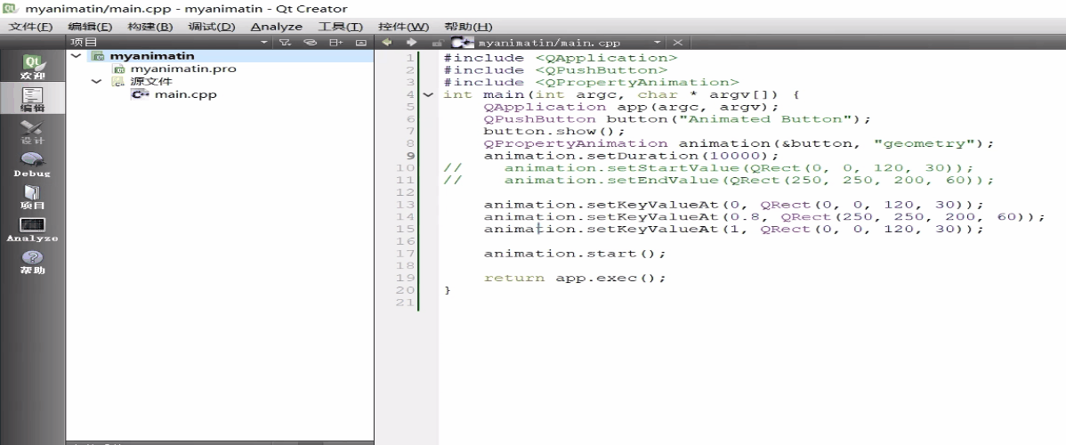Click the #include <QPushButton> line
Viewport: 1066px width, 445px height.
click(555, 70)
